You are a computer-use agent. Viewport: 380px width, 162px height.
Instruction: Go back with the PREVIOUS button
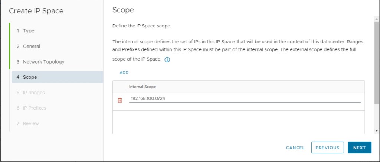pos(327,148)
